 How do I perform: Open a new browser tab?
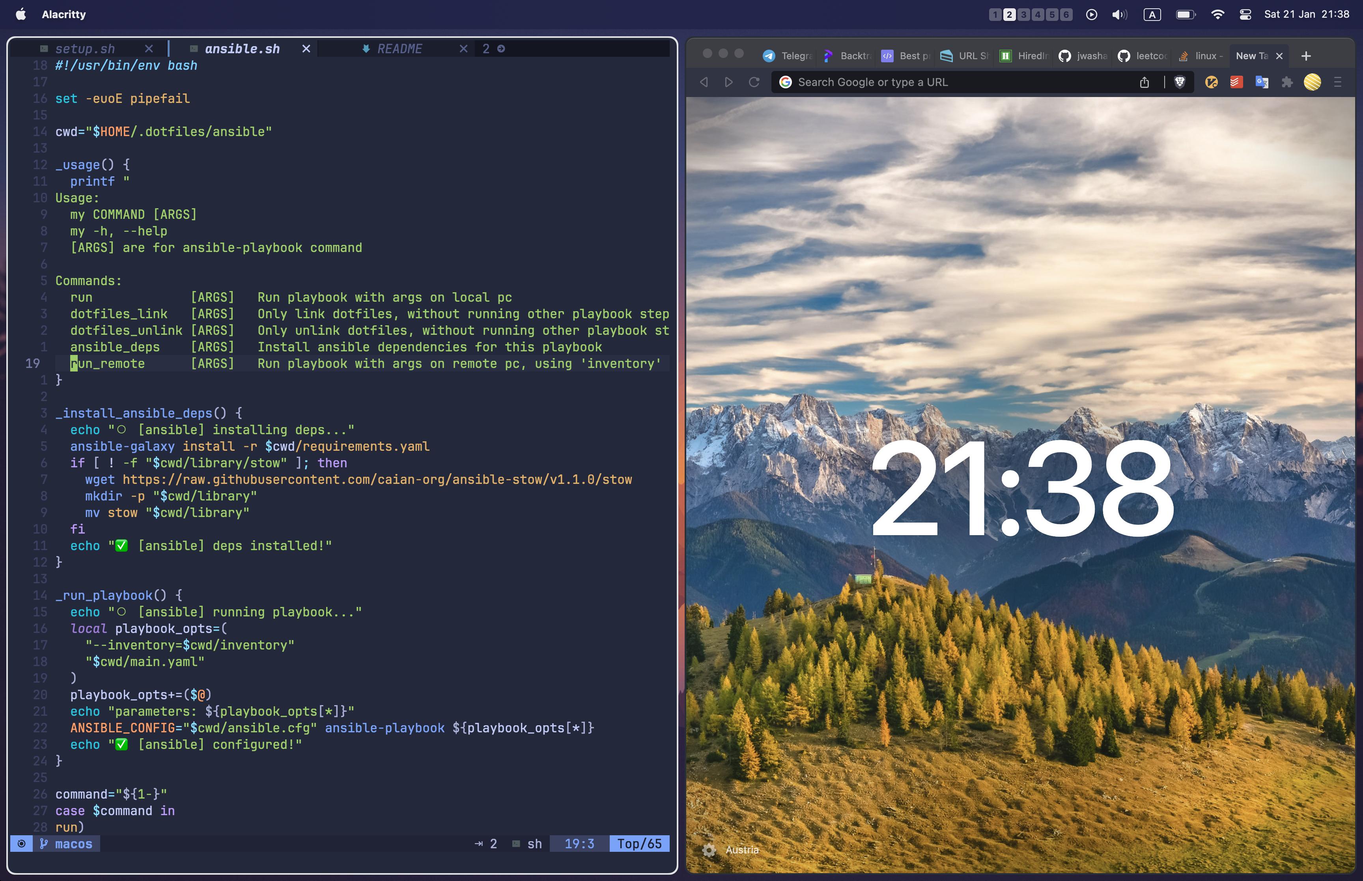[x=1306, y=56]
